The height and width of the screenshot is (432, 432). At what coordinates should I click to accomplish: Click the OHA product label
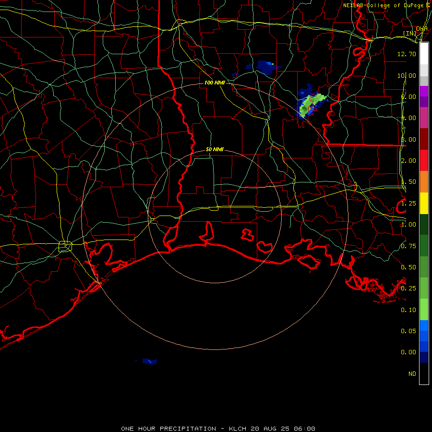pos(421,29)
